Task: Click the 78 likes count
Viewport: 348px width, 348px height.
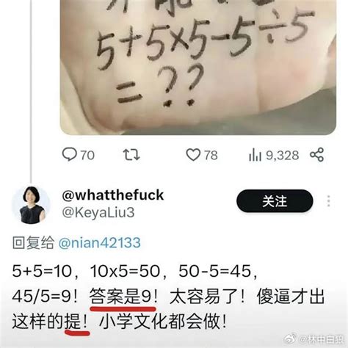Action: click(x=211, y=155)
